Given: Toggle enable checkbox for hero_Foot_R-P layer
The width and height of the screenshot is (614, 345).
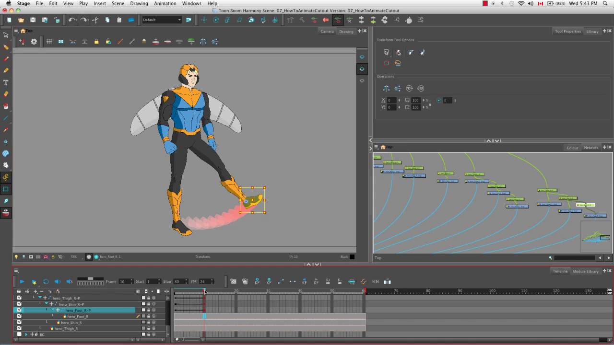Looking at the screenshot, I should point(19,310).
